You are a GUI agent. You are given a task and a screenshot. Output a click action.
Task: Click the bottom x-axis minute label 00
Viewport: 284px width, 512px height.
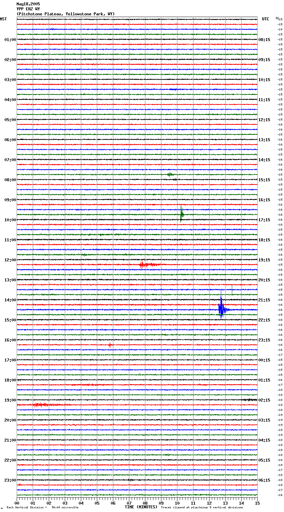coord(17,503)
